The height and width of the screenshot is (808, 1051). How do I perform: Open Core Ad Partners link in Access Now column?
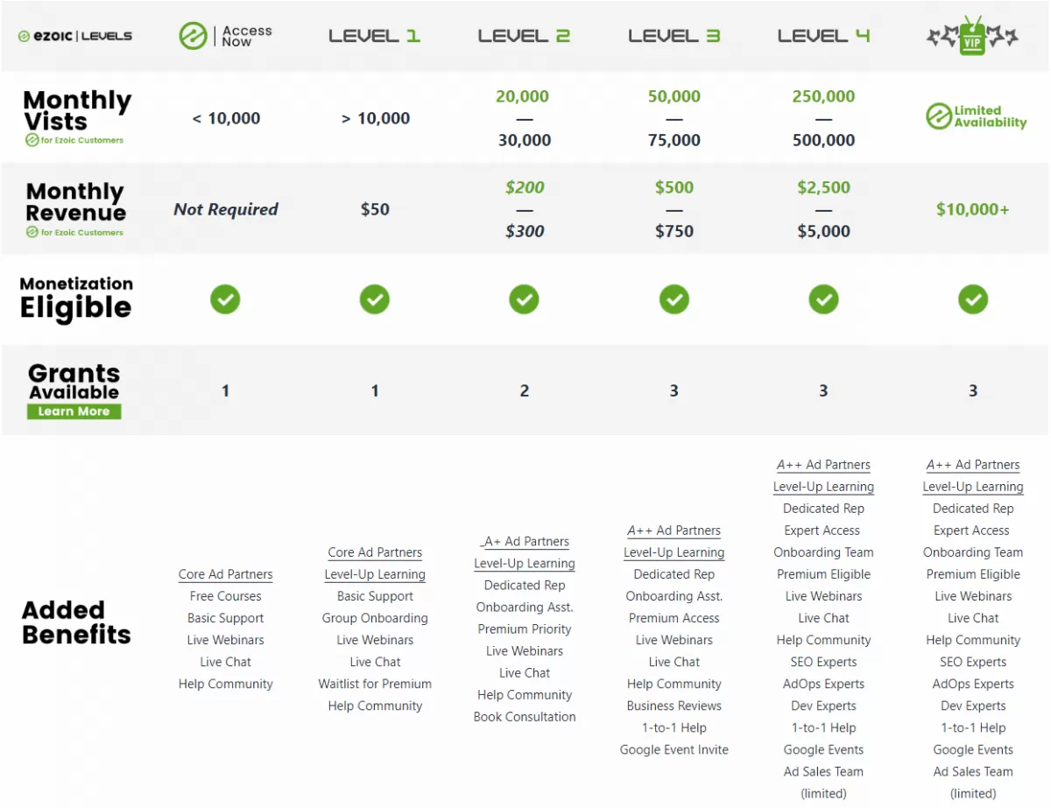pyautogui.click(x=226, y=575)
